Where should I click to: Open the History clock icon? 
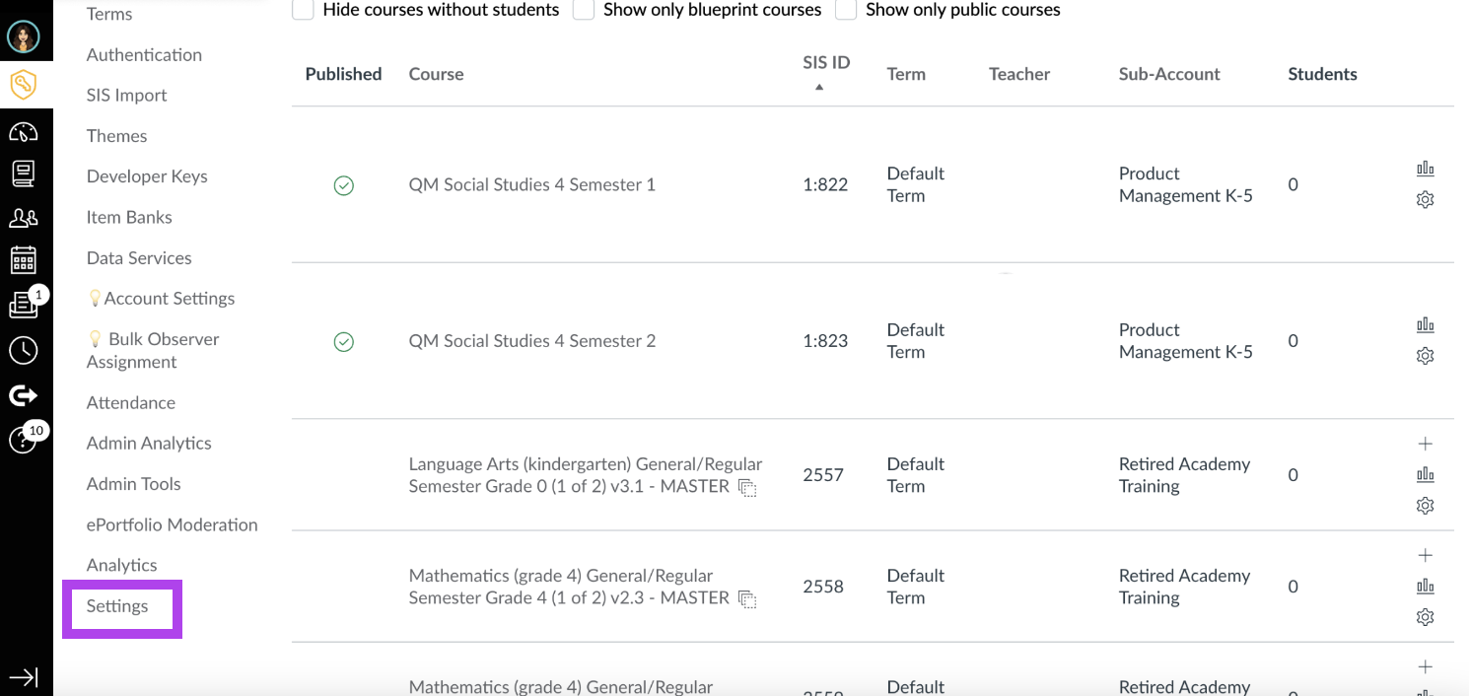coord(24,350)
